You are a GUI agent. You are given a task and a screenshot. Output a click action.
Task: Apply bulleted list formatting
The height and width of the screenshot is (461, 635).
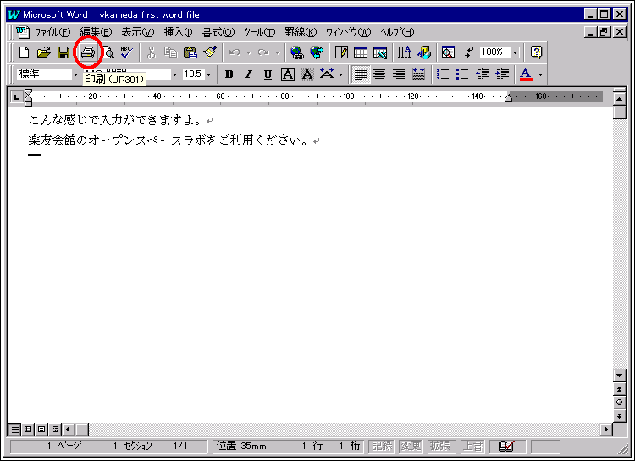click(462, 74)
